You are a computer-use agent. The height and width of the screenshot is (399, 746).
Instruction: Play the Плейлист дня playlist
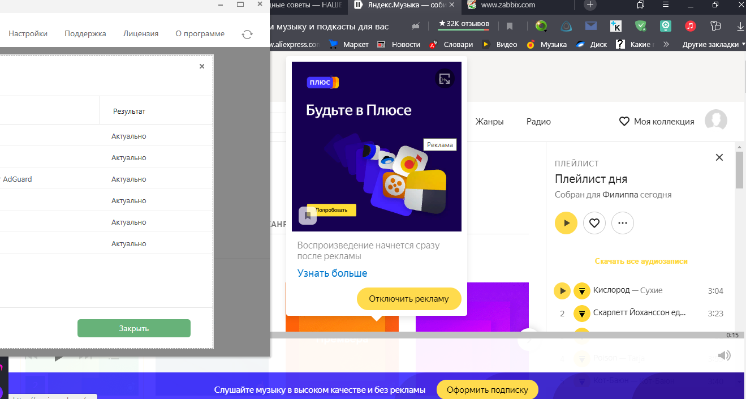[566, 223]
